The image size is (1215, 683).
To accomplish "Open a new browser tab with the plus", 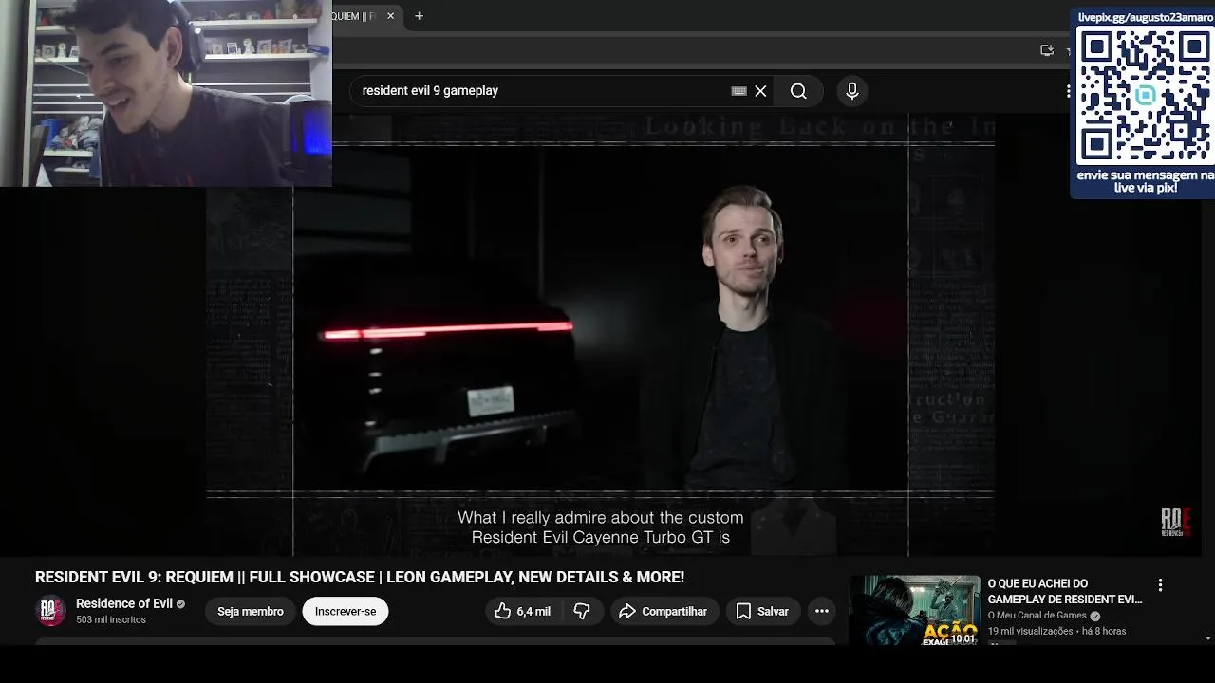I will coord(419,16).
